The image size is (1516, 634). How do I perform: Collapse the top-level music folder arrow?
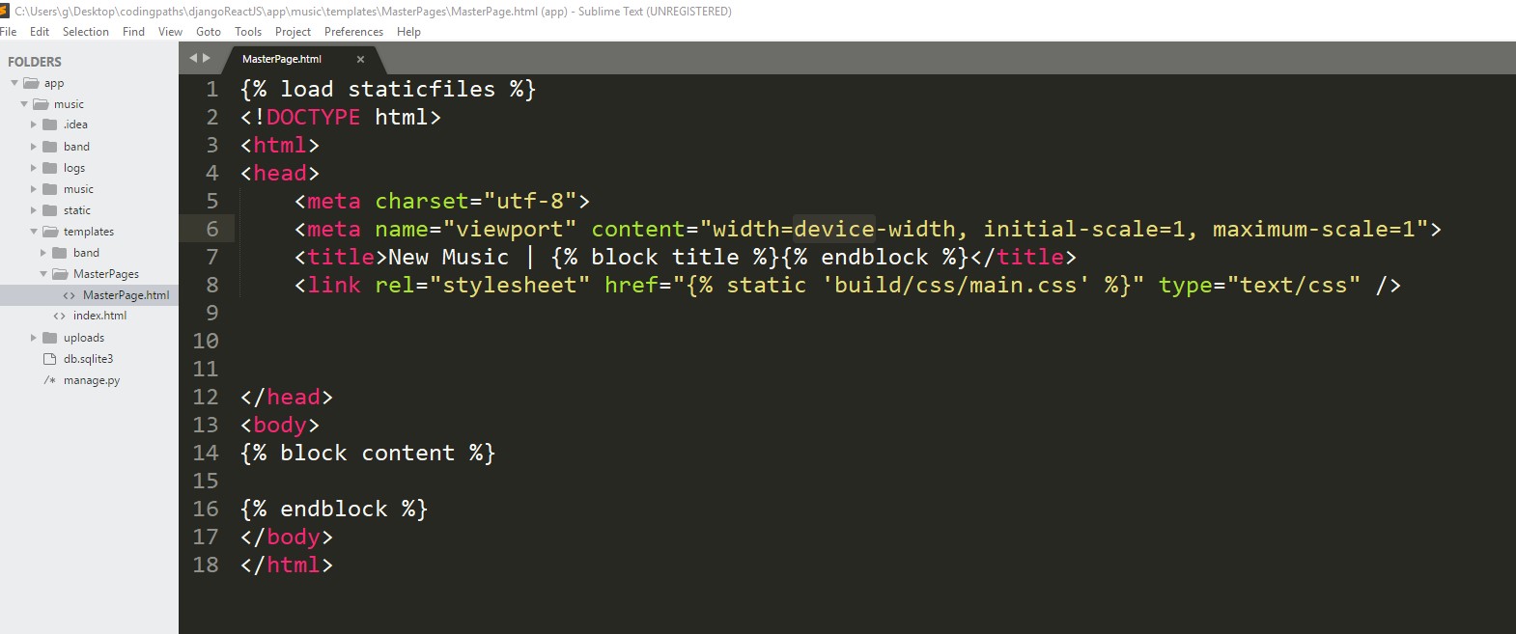point(24,104)
